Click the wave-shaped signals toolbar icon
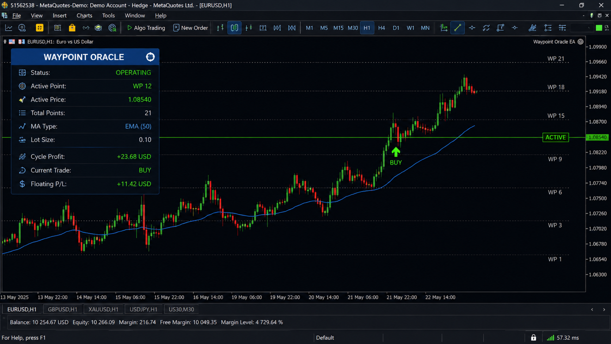This screenshot has height=344, width=611. 86,28
